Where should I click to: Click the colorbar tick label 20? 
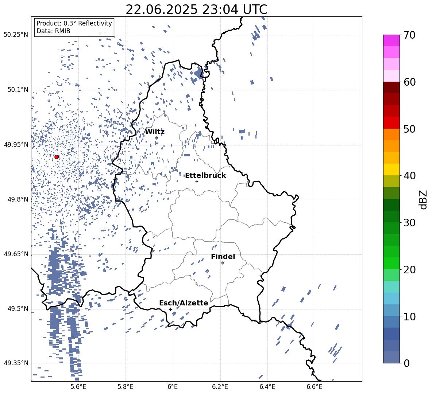coord(409,270)
